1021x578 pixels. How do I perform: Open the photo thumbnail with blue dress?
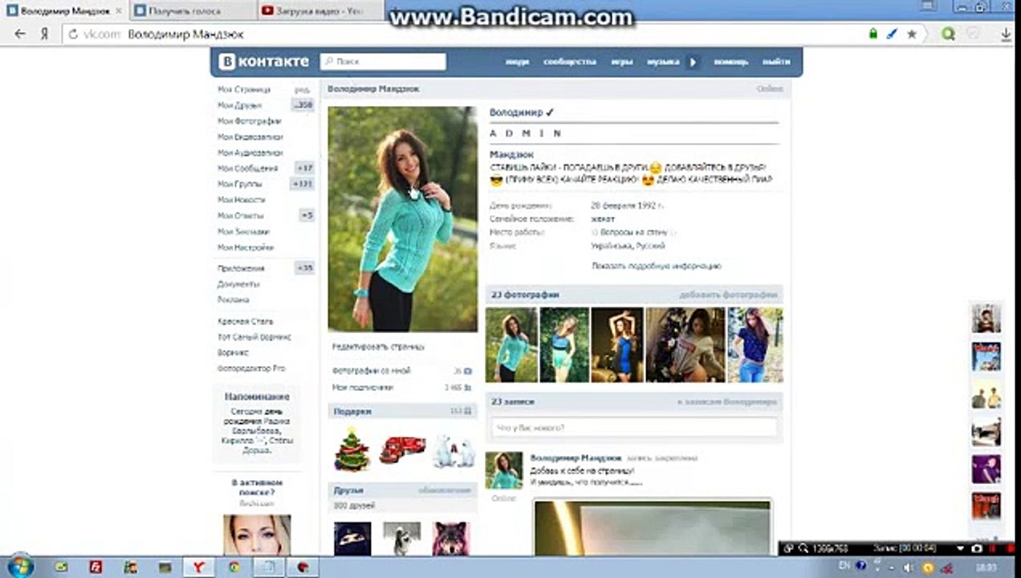pos(616,344)
